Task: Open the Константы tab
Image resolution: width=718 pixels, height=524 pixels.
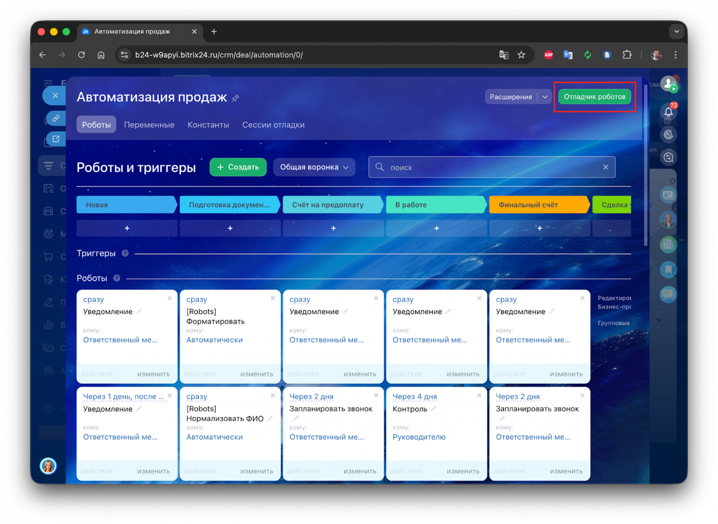Action: pos(208,125)
